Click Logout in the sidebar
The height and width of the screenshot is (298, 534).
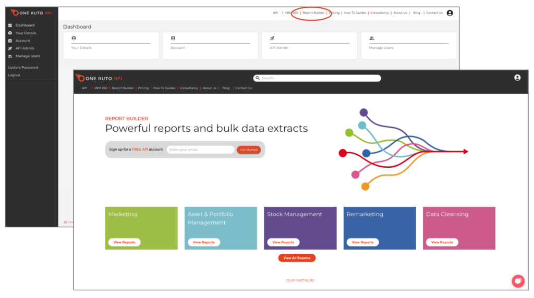click(x=14, y=75)
